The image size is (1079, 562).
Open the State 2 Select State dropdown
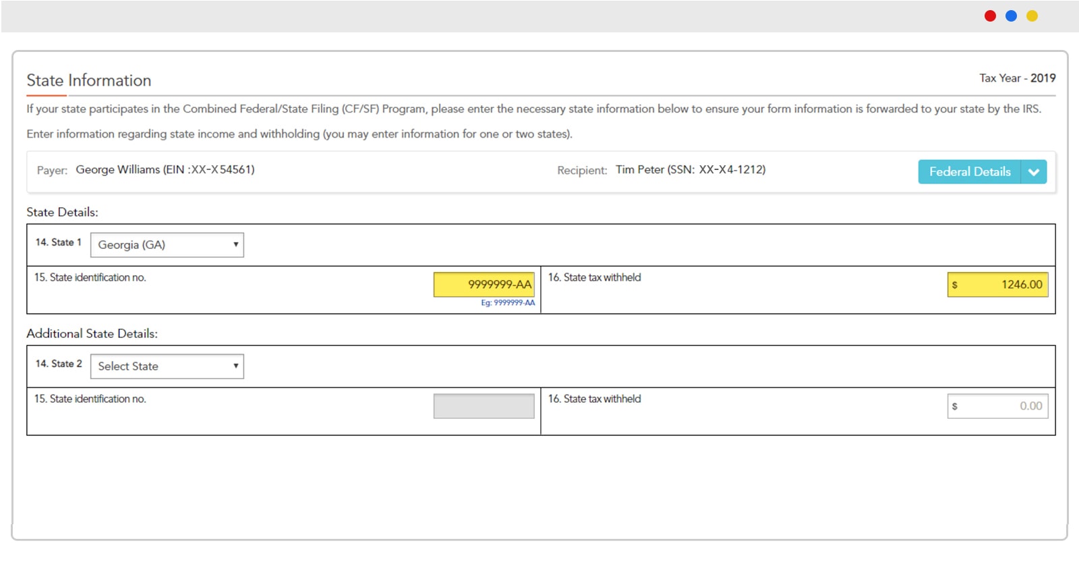point(167,366)
